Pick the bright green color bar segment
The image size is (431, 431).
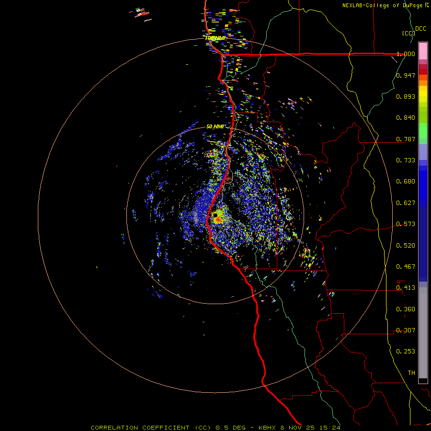pyautogui.click(x=423, y=131)
